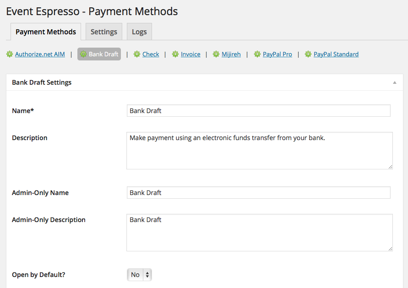The width and height of the screenshot is (408, 288).
Task: Open the Settings tab
Action: (x=104, y=32)
